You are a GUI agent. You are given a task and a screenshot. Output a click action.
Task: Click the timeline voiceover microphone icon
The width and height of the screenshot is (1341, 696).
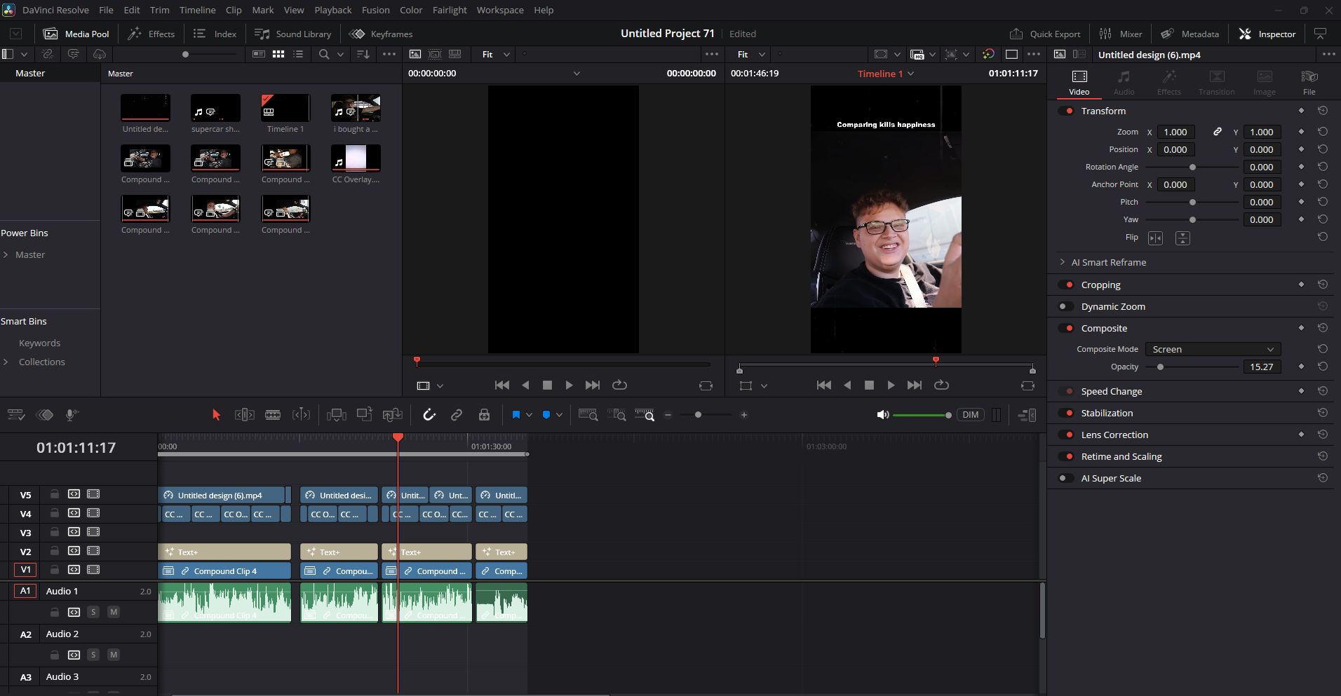71,415
